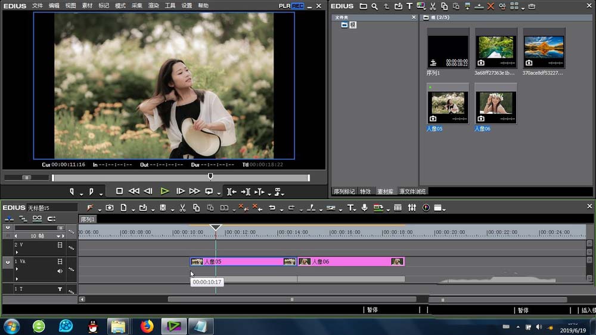596x335 pixels.
Task: Click the camera snapshot icon in timeline toolbar
Action: click(110, 207)
